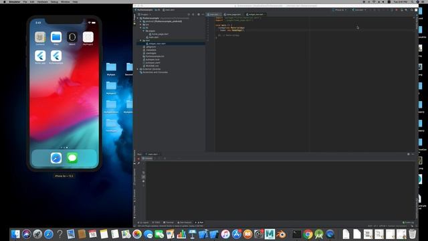Open the Hardware menu in the menu bar

click(42, 1)
